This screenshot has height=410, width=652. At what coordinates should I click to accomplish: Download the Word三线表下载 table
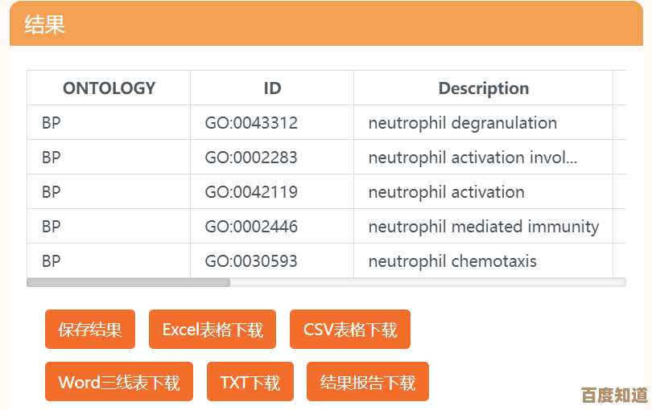click(119, 382)
